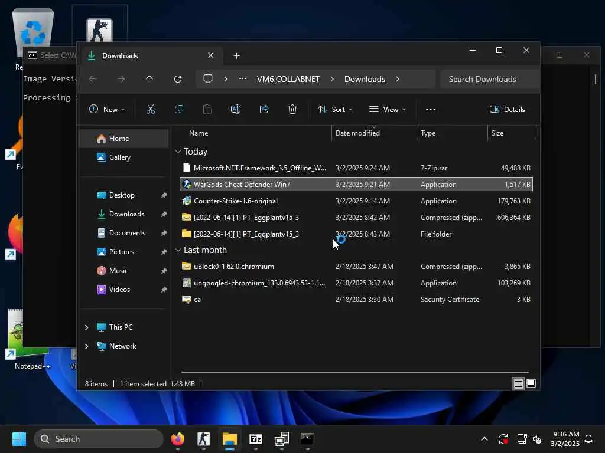
Task: Click the Counter-Strike desktop shortcut icon
Action: coord(99,30)
